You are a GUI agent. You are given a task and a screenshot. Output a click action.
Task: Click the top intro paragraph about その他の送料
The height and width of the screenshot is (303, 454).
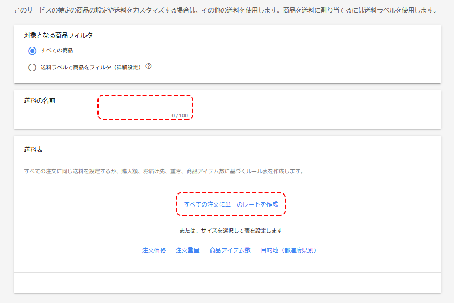(226, 10)
